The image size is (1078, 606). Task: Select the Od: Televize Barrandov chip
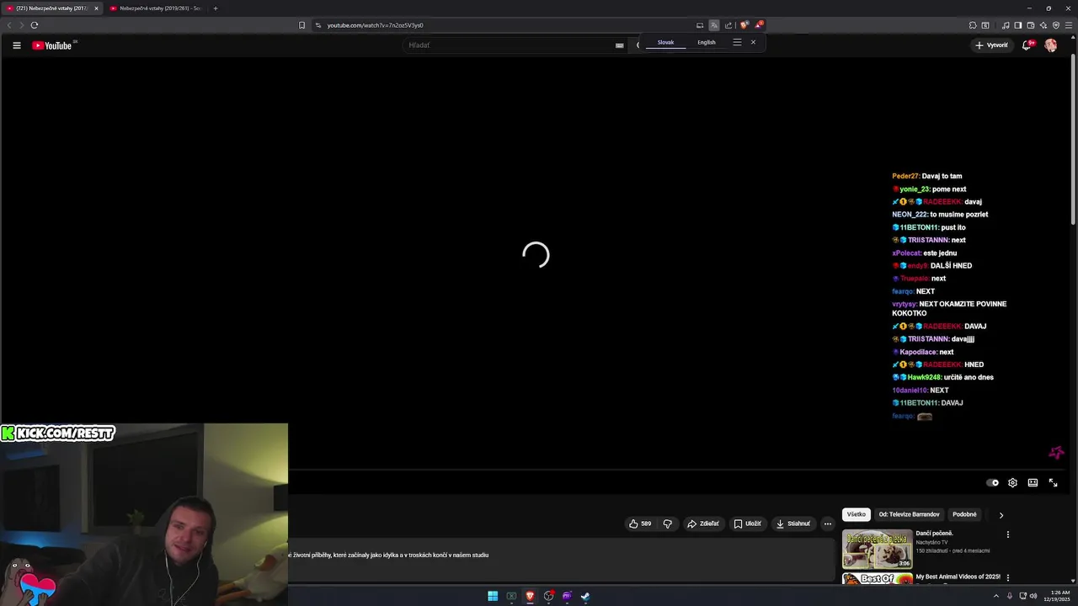909,514
